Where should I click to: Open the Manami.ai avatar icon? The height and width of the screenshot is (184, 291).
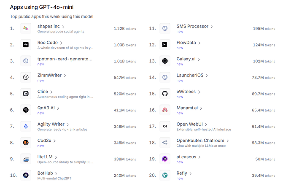click(165, 110)
